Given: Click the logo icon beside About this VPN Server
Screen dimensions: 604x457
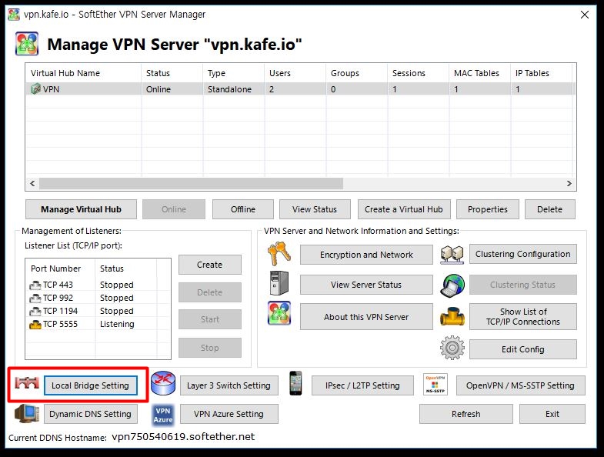Looking at the screenshot, I should (279, 313).
